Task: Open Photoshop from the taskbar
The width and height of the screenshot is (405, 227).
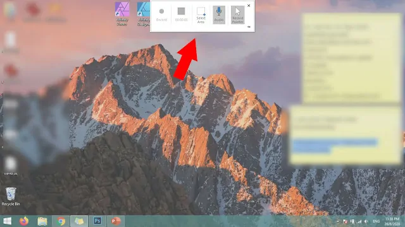Action: 97,221
